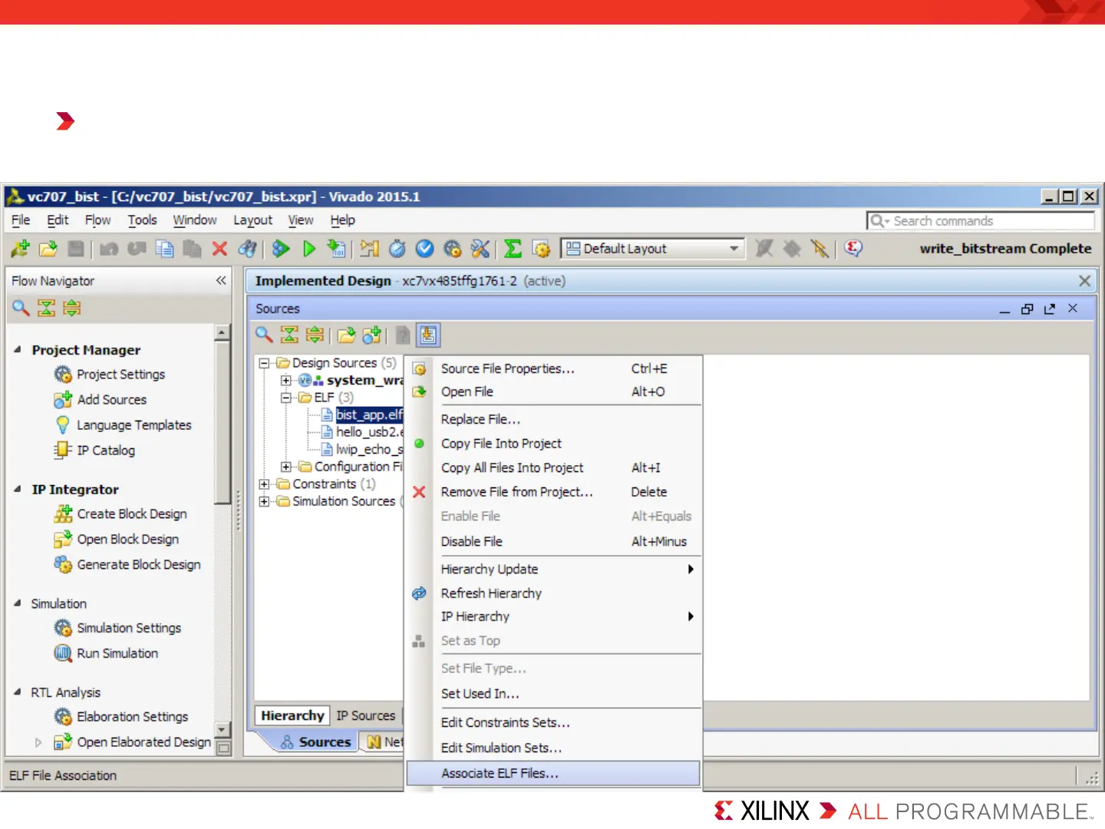Search in the Flow Navigator magnifier icon
This screenshot has height=829, width=1105.
(x=21, y=308)
